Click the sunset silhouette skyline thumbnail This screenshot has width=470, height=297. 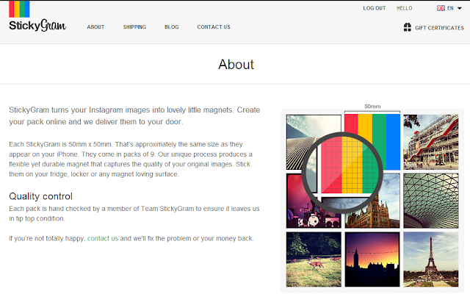click(x=372, y=260)
